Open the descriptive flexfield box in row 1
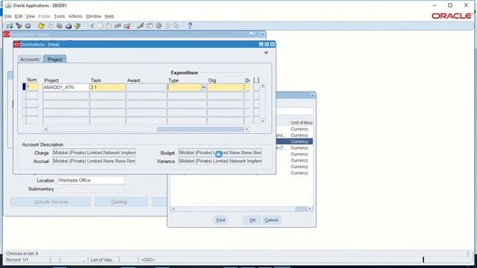This screenshot has height=268, width=477. 256,88
